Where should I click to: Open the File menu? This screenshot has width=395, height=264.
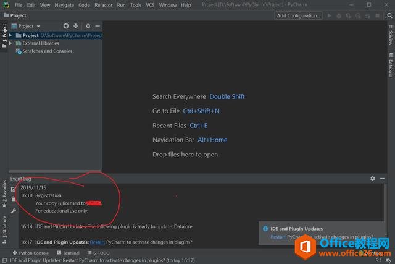click(x=19, y=5)
